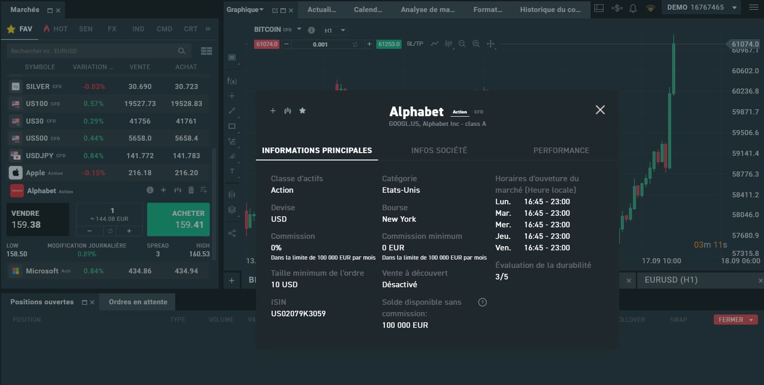The height and width of the screenshot is (385, 764).
Task: Select the Microsoft stock row
Action: [x=109, y=271]
